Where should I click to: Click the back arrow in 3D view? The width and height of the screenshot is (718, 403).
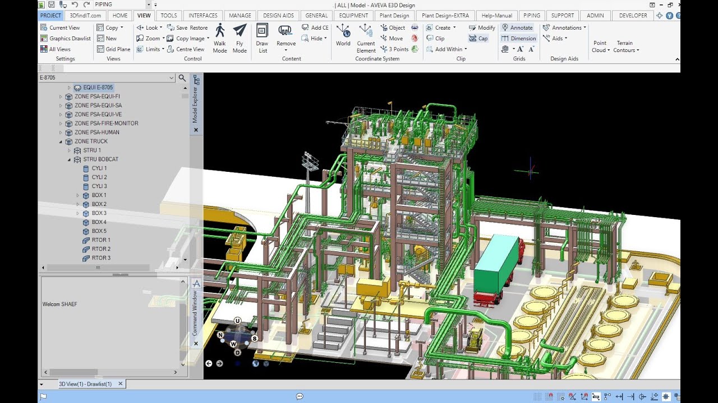[x=209, y=363]
